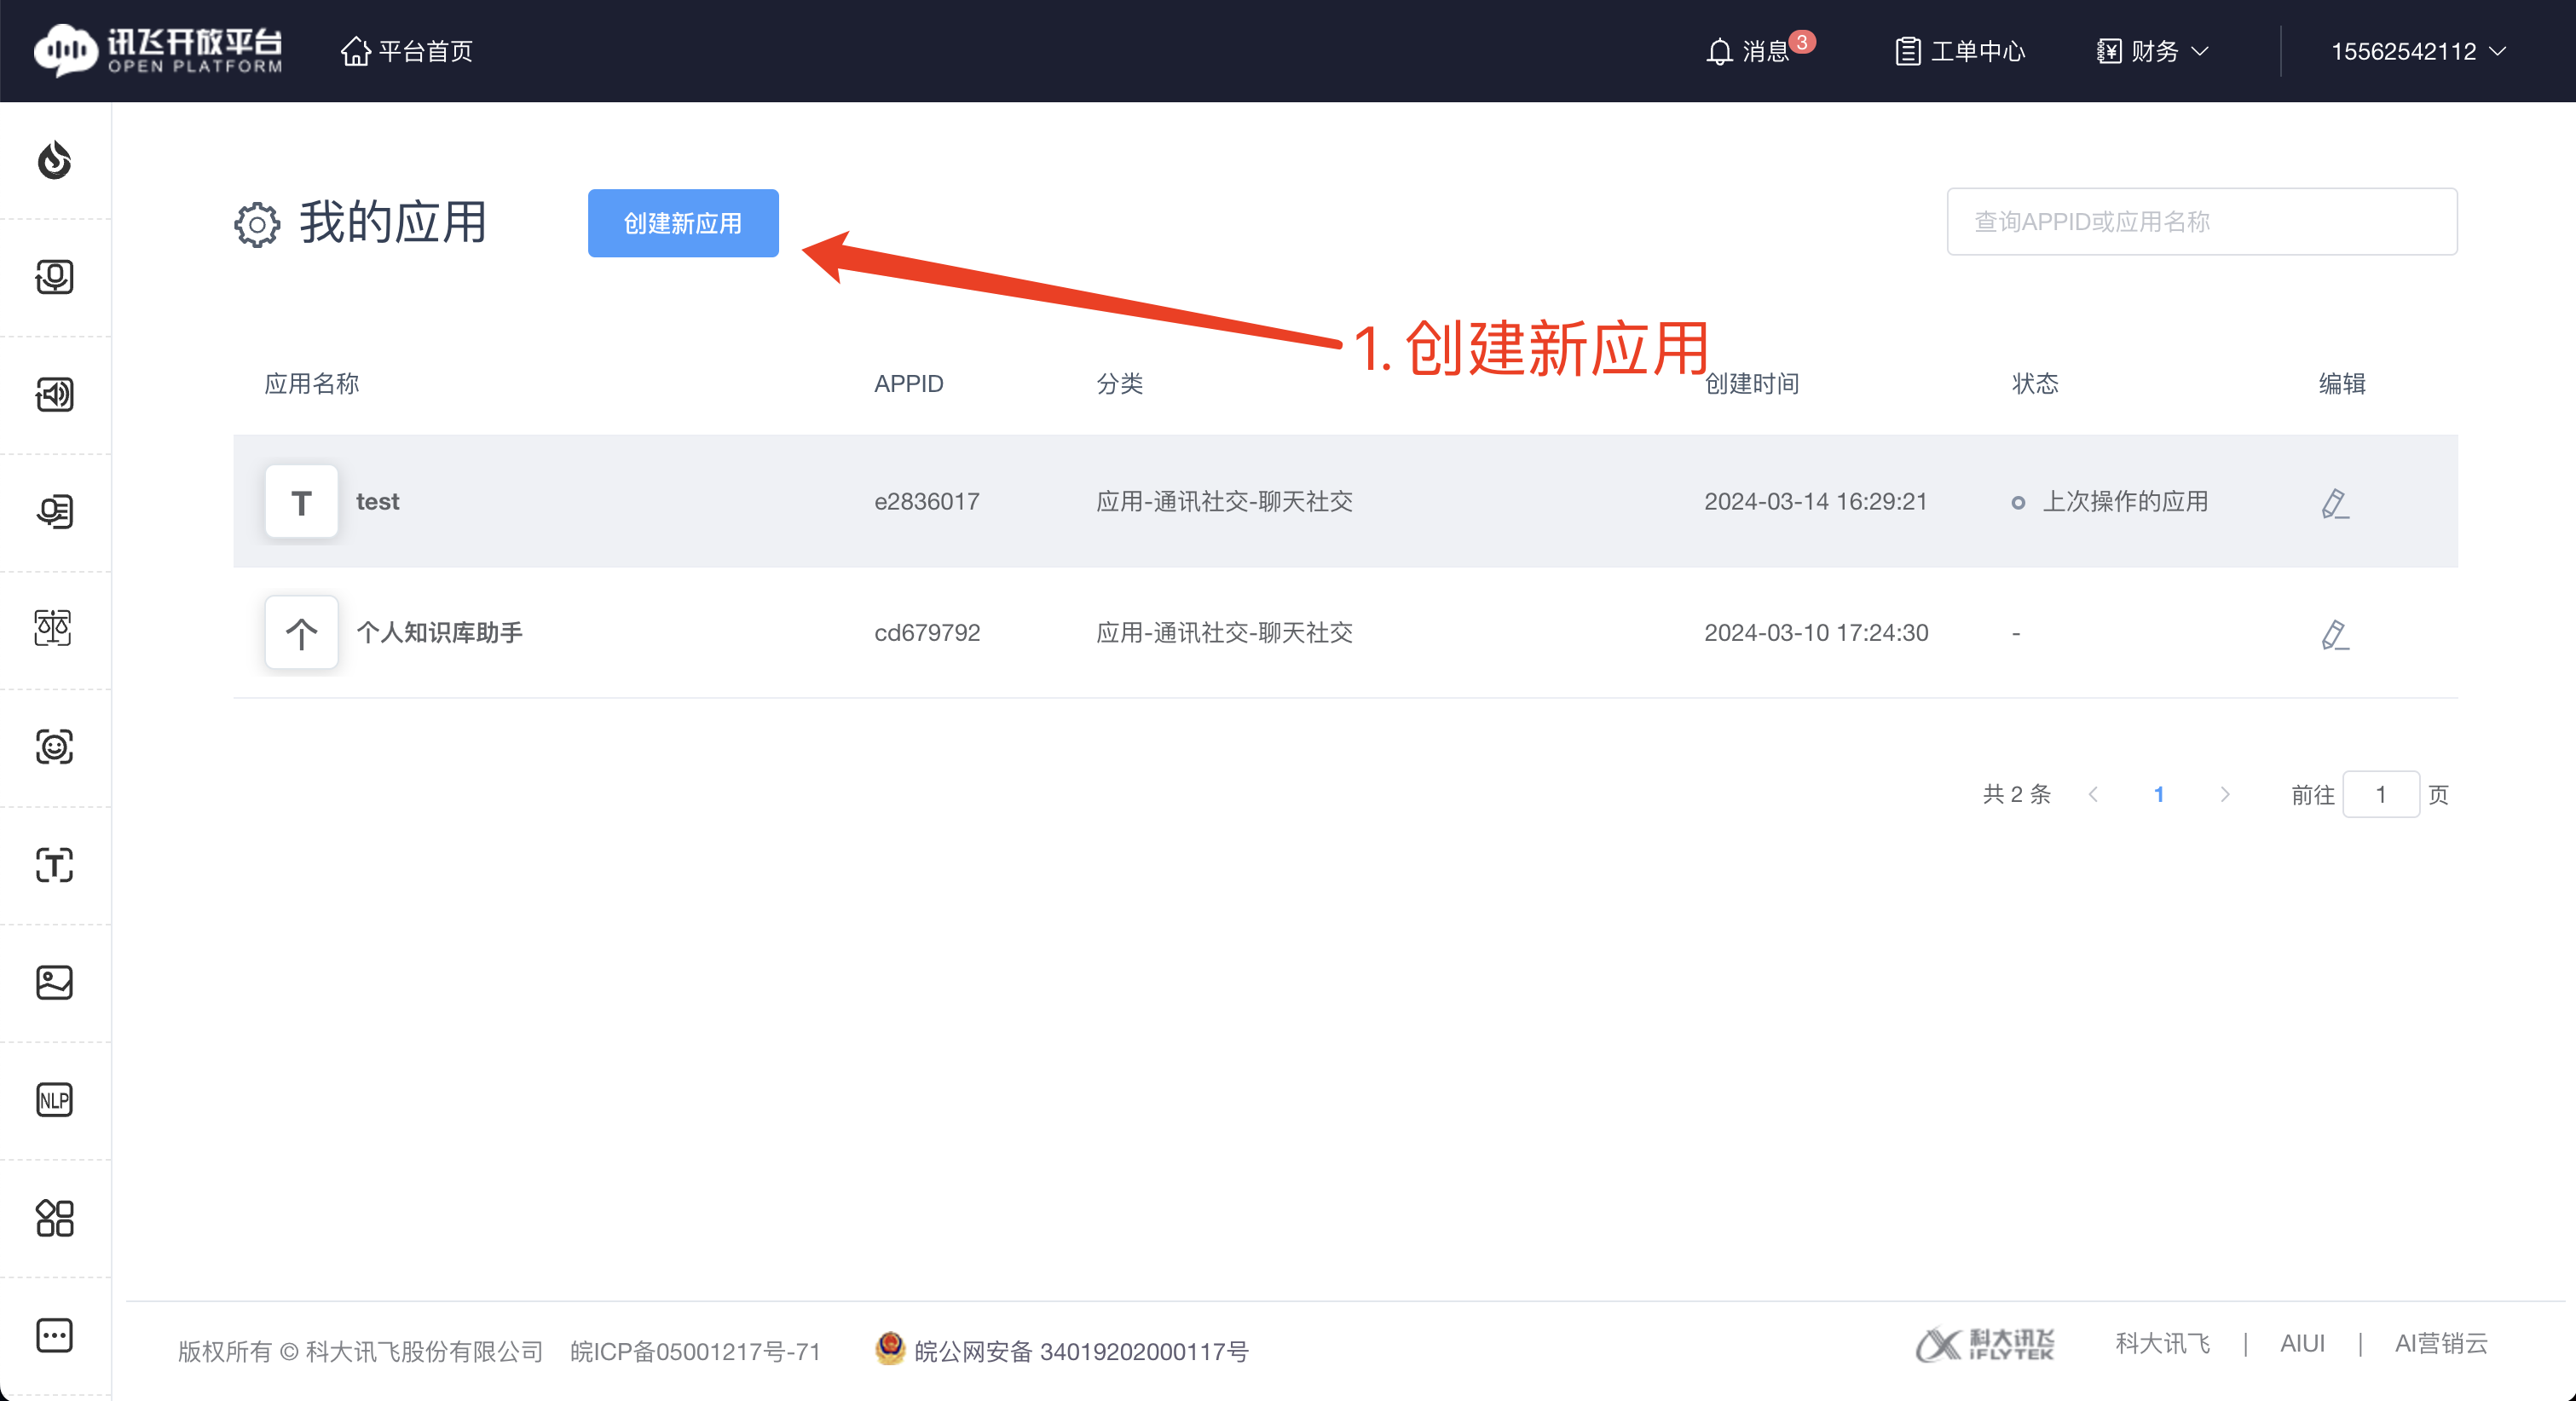Open the more options ellipsis sidebar icon
The height and width of the screenshot is (1401, 2576).
(55, 1335)
